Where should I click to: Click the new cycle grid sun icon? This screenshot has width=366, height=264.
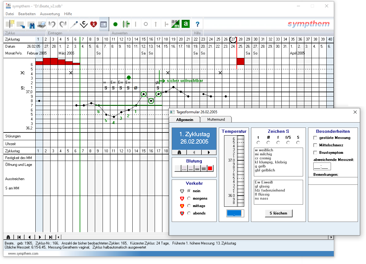(x=10, y=24)
